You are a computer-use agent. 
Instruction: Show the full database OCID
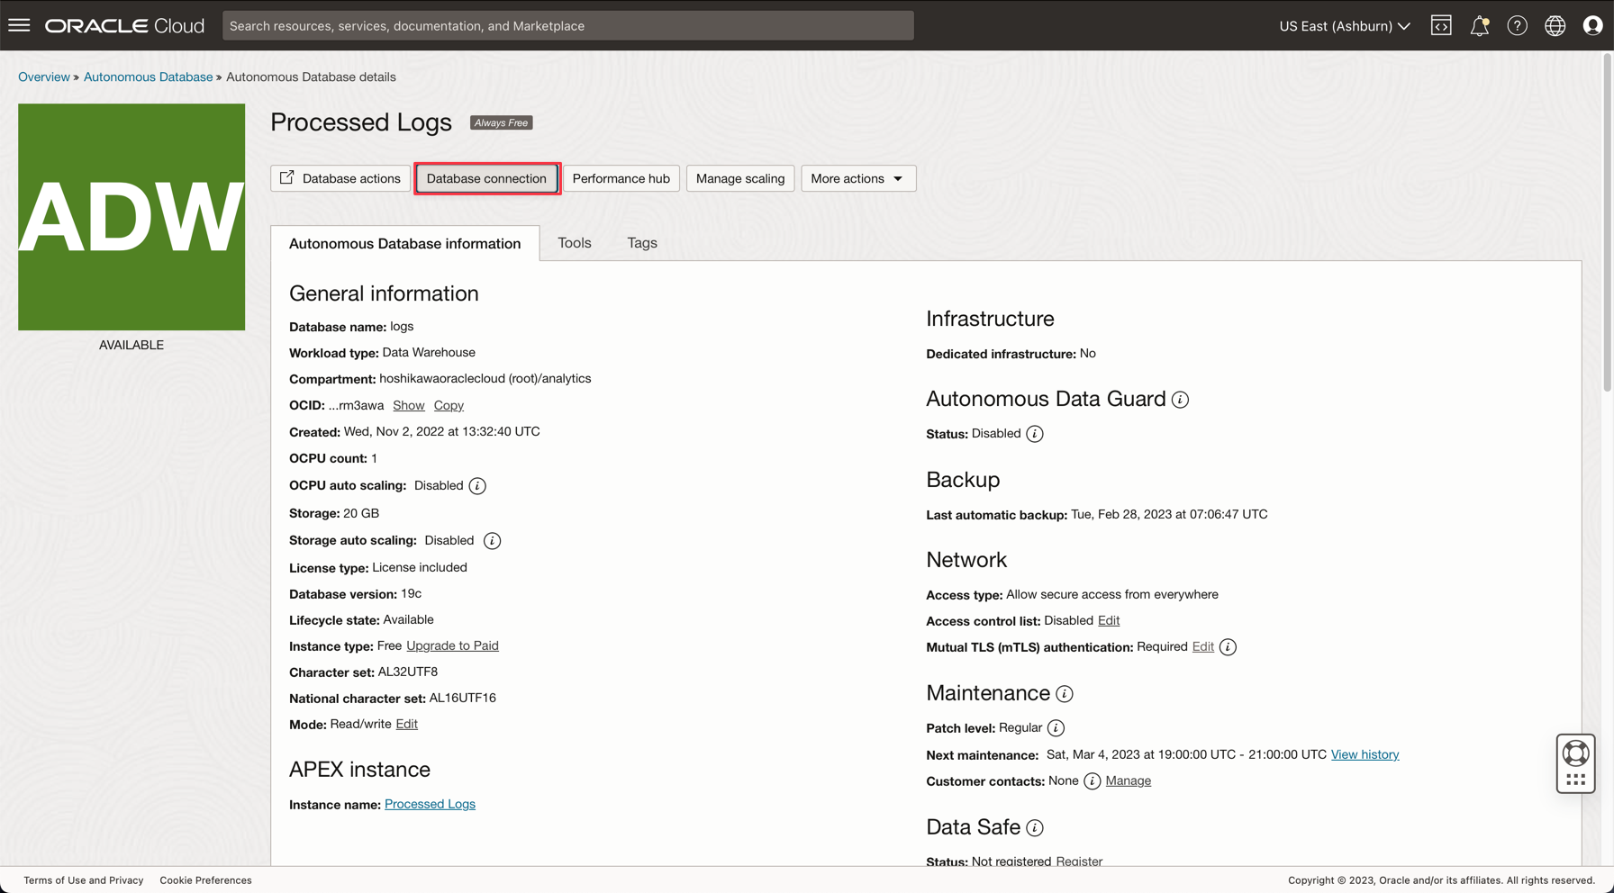(408, 405)
